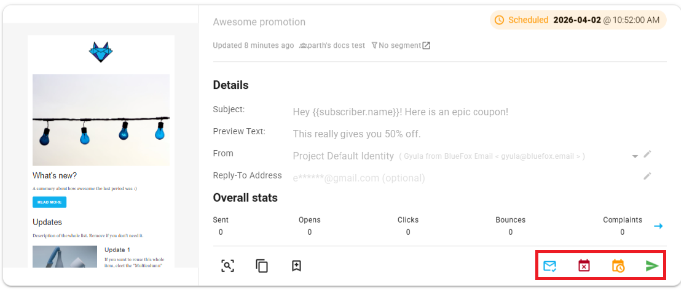Click the orange reschedule calendar clock icon
The image size is (684, 290).
(618, 266)
